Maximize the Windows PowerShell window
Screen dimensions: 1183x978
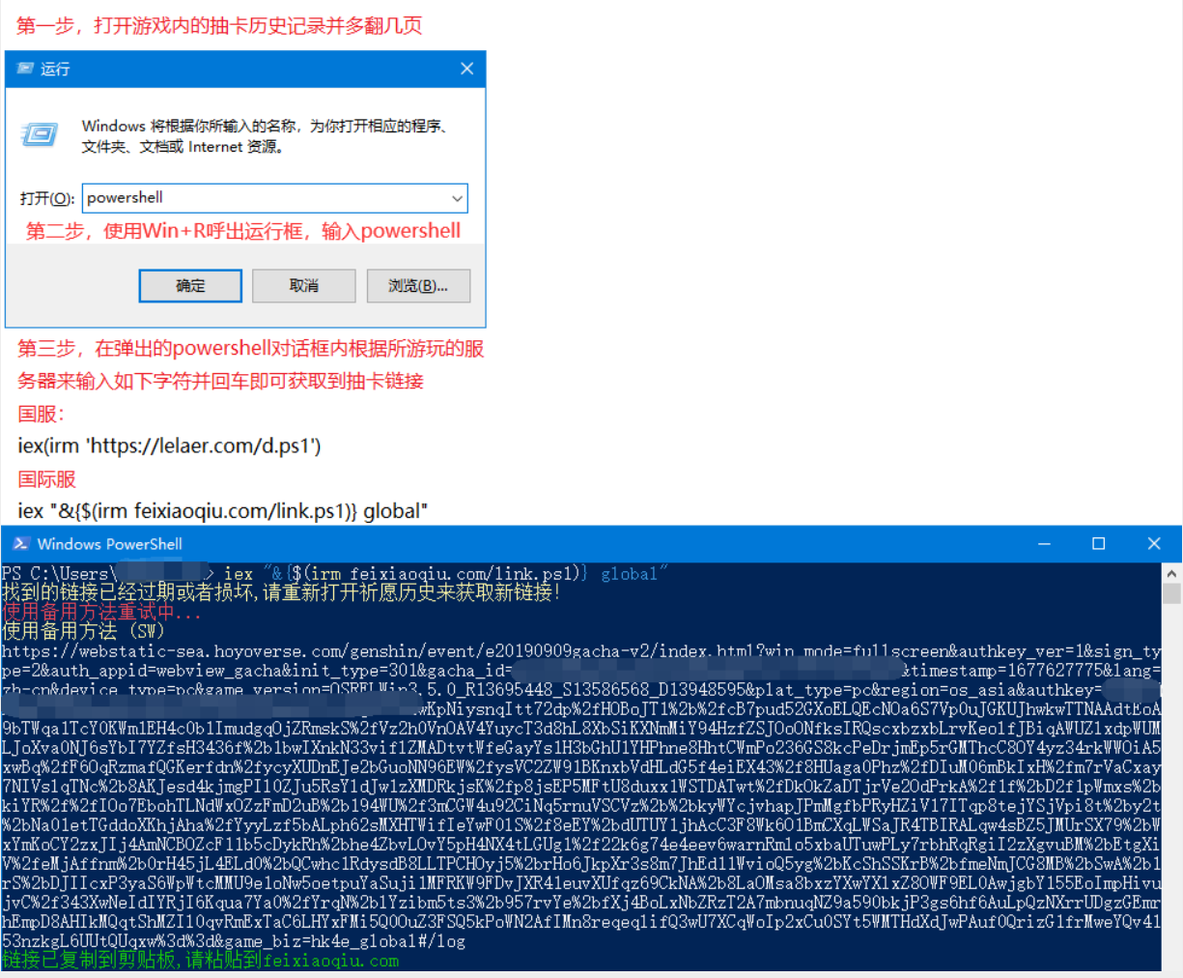point(1098,544)
